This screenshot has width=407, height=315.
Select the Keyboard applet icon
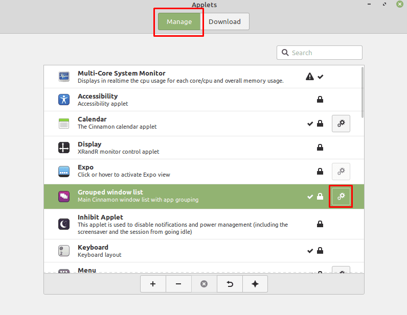(x=64, y=251)
